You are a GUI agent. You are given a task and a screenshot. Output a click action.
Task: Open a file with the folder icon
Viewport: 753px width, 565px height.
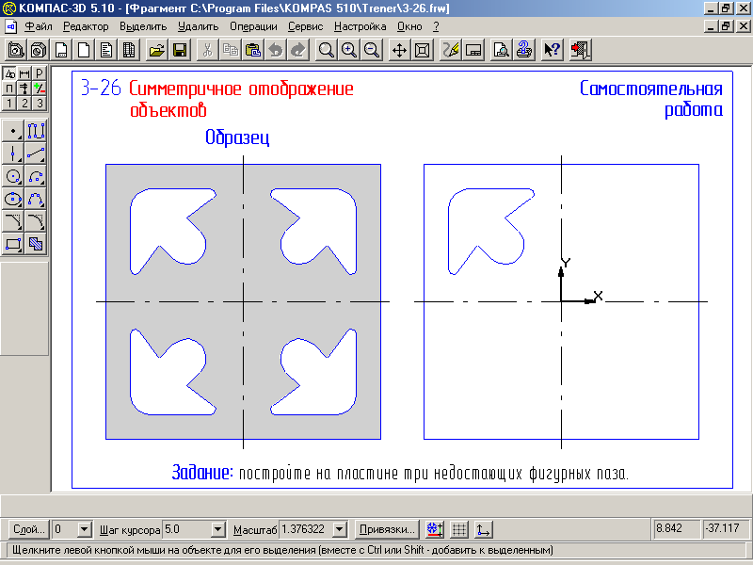[156, 50]
